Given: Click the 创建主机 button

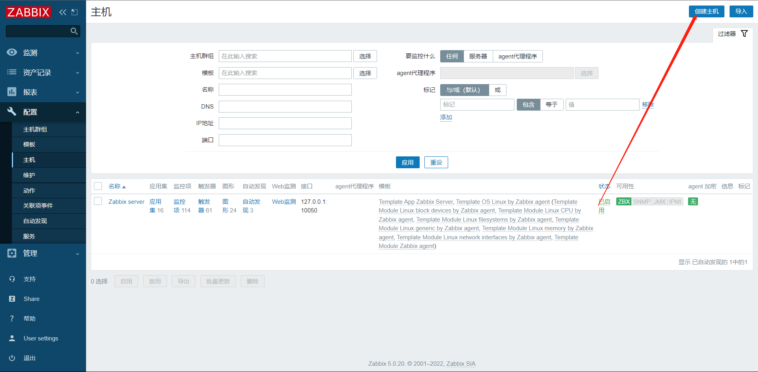Looking at the screenshot, I should (x=707, y=11).
